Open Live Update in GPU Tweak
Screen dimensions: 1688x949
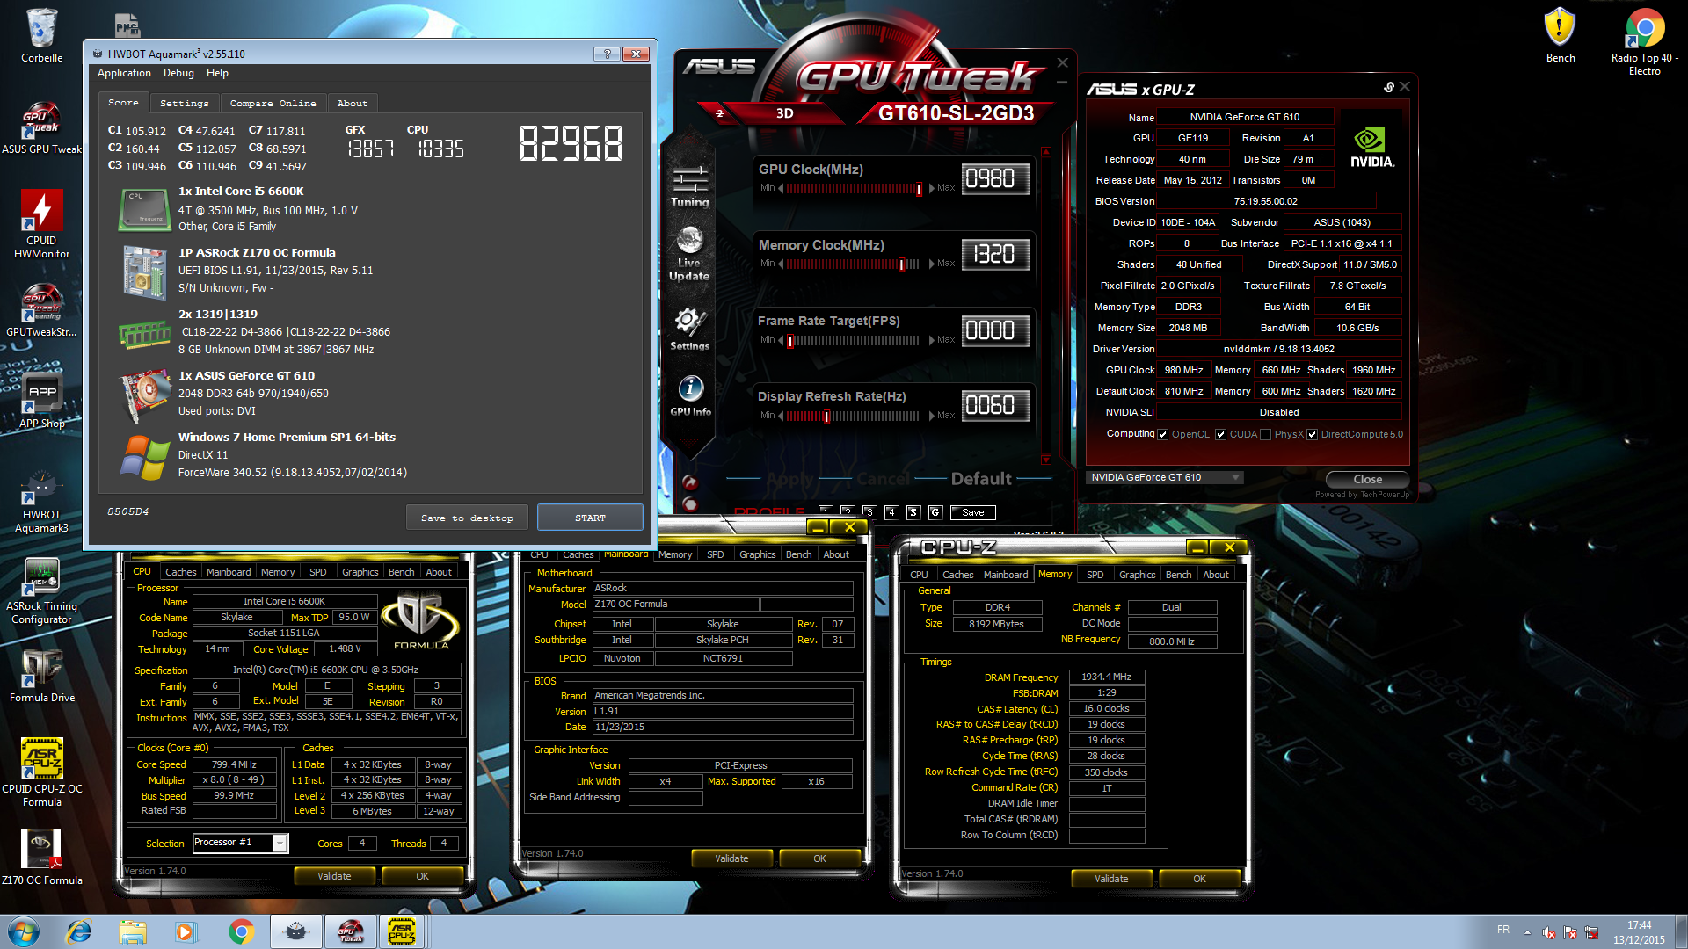click(x=689, y=254)
